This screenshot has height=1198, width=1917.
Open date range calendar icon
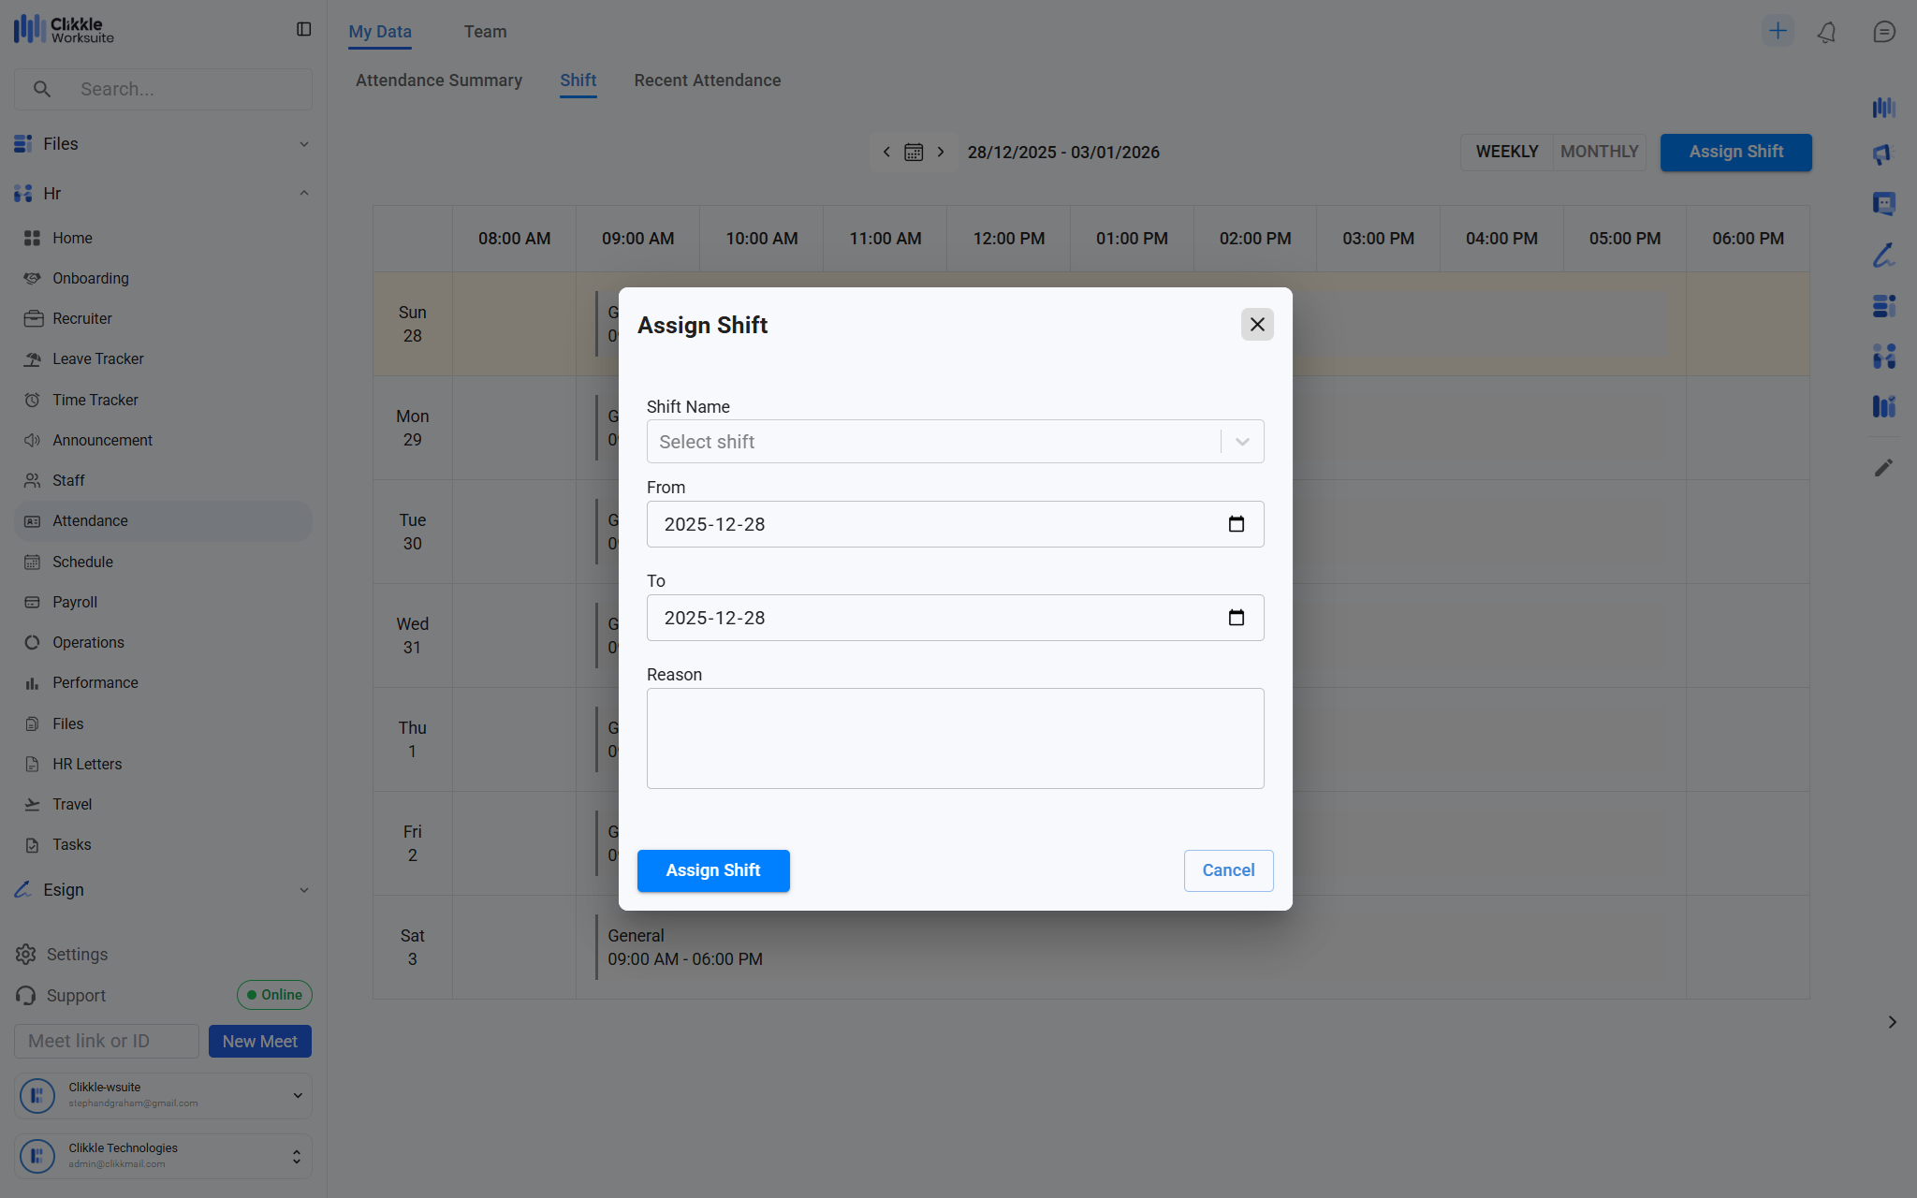(914, 153)
